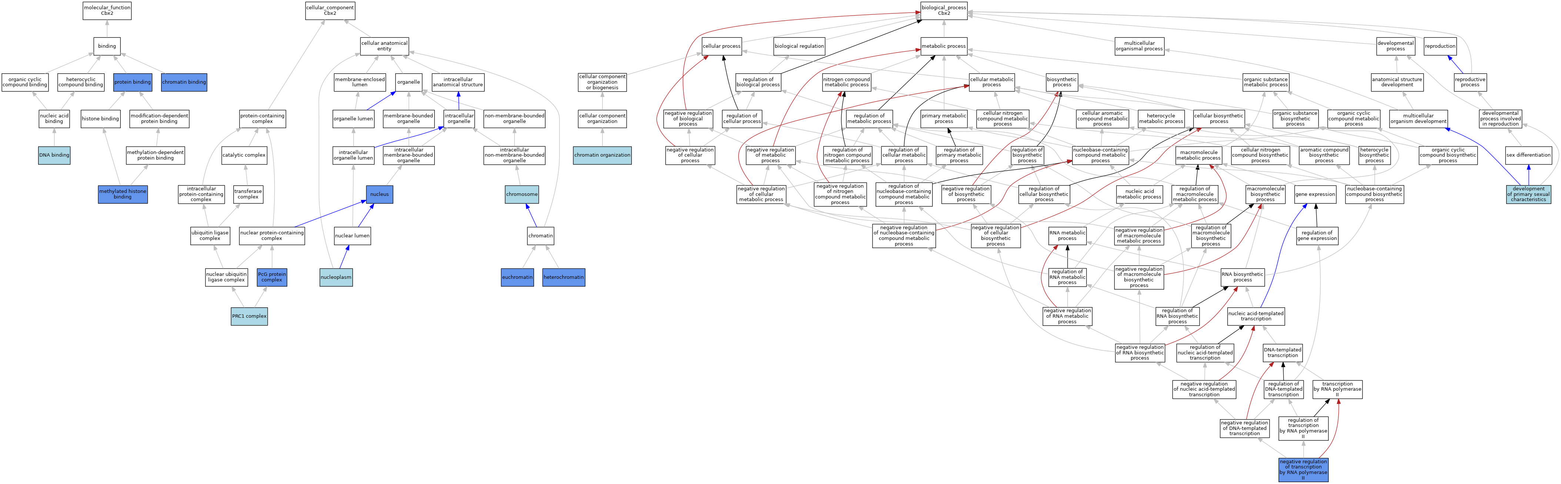This screenshot has height=484, width=1561.
Task: Select the 'heterocyclic compound binding' node
Action: tap(81, 82)
